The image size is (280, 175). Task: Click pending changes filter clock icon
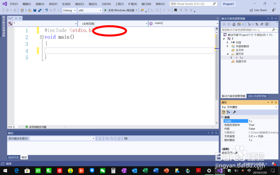[249, 24]
